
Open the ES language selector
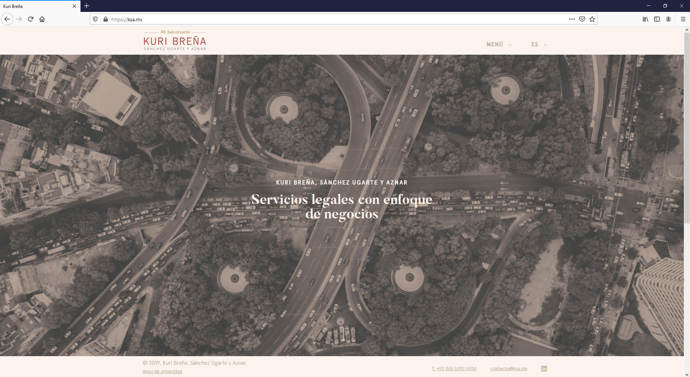(x=539, y=45)
